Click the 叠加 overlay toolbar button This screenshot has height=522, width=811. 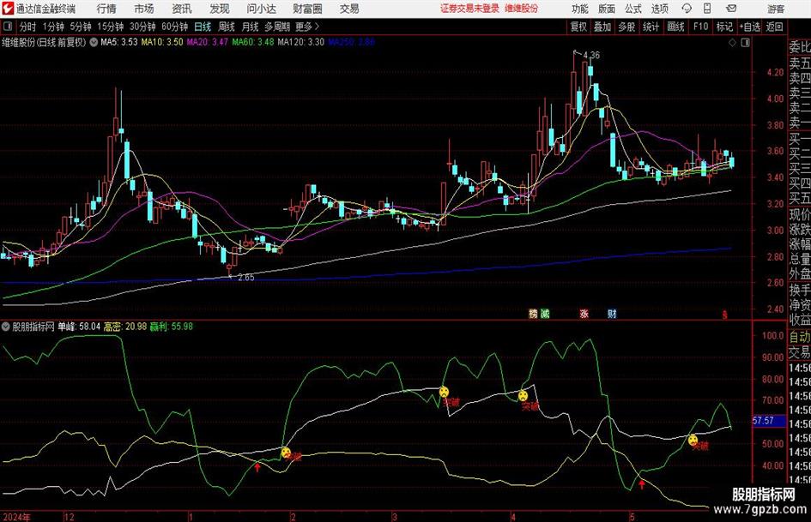(x=602, y=27)
